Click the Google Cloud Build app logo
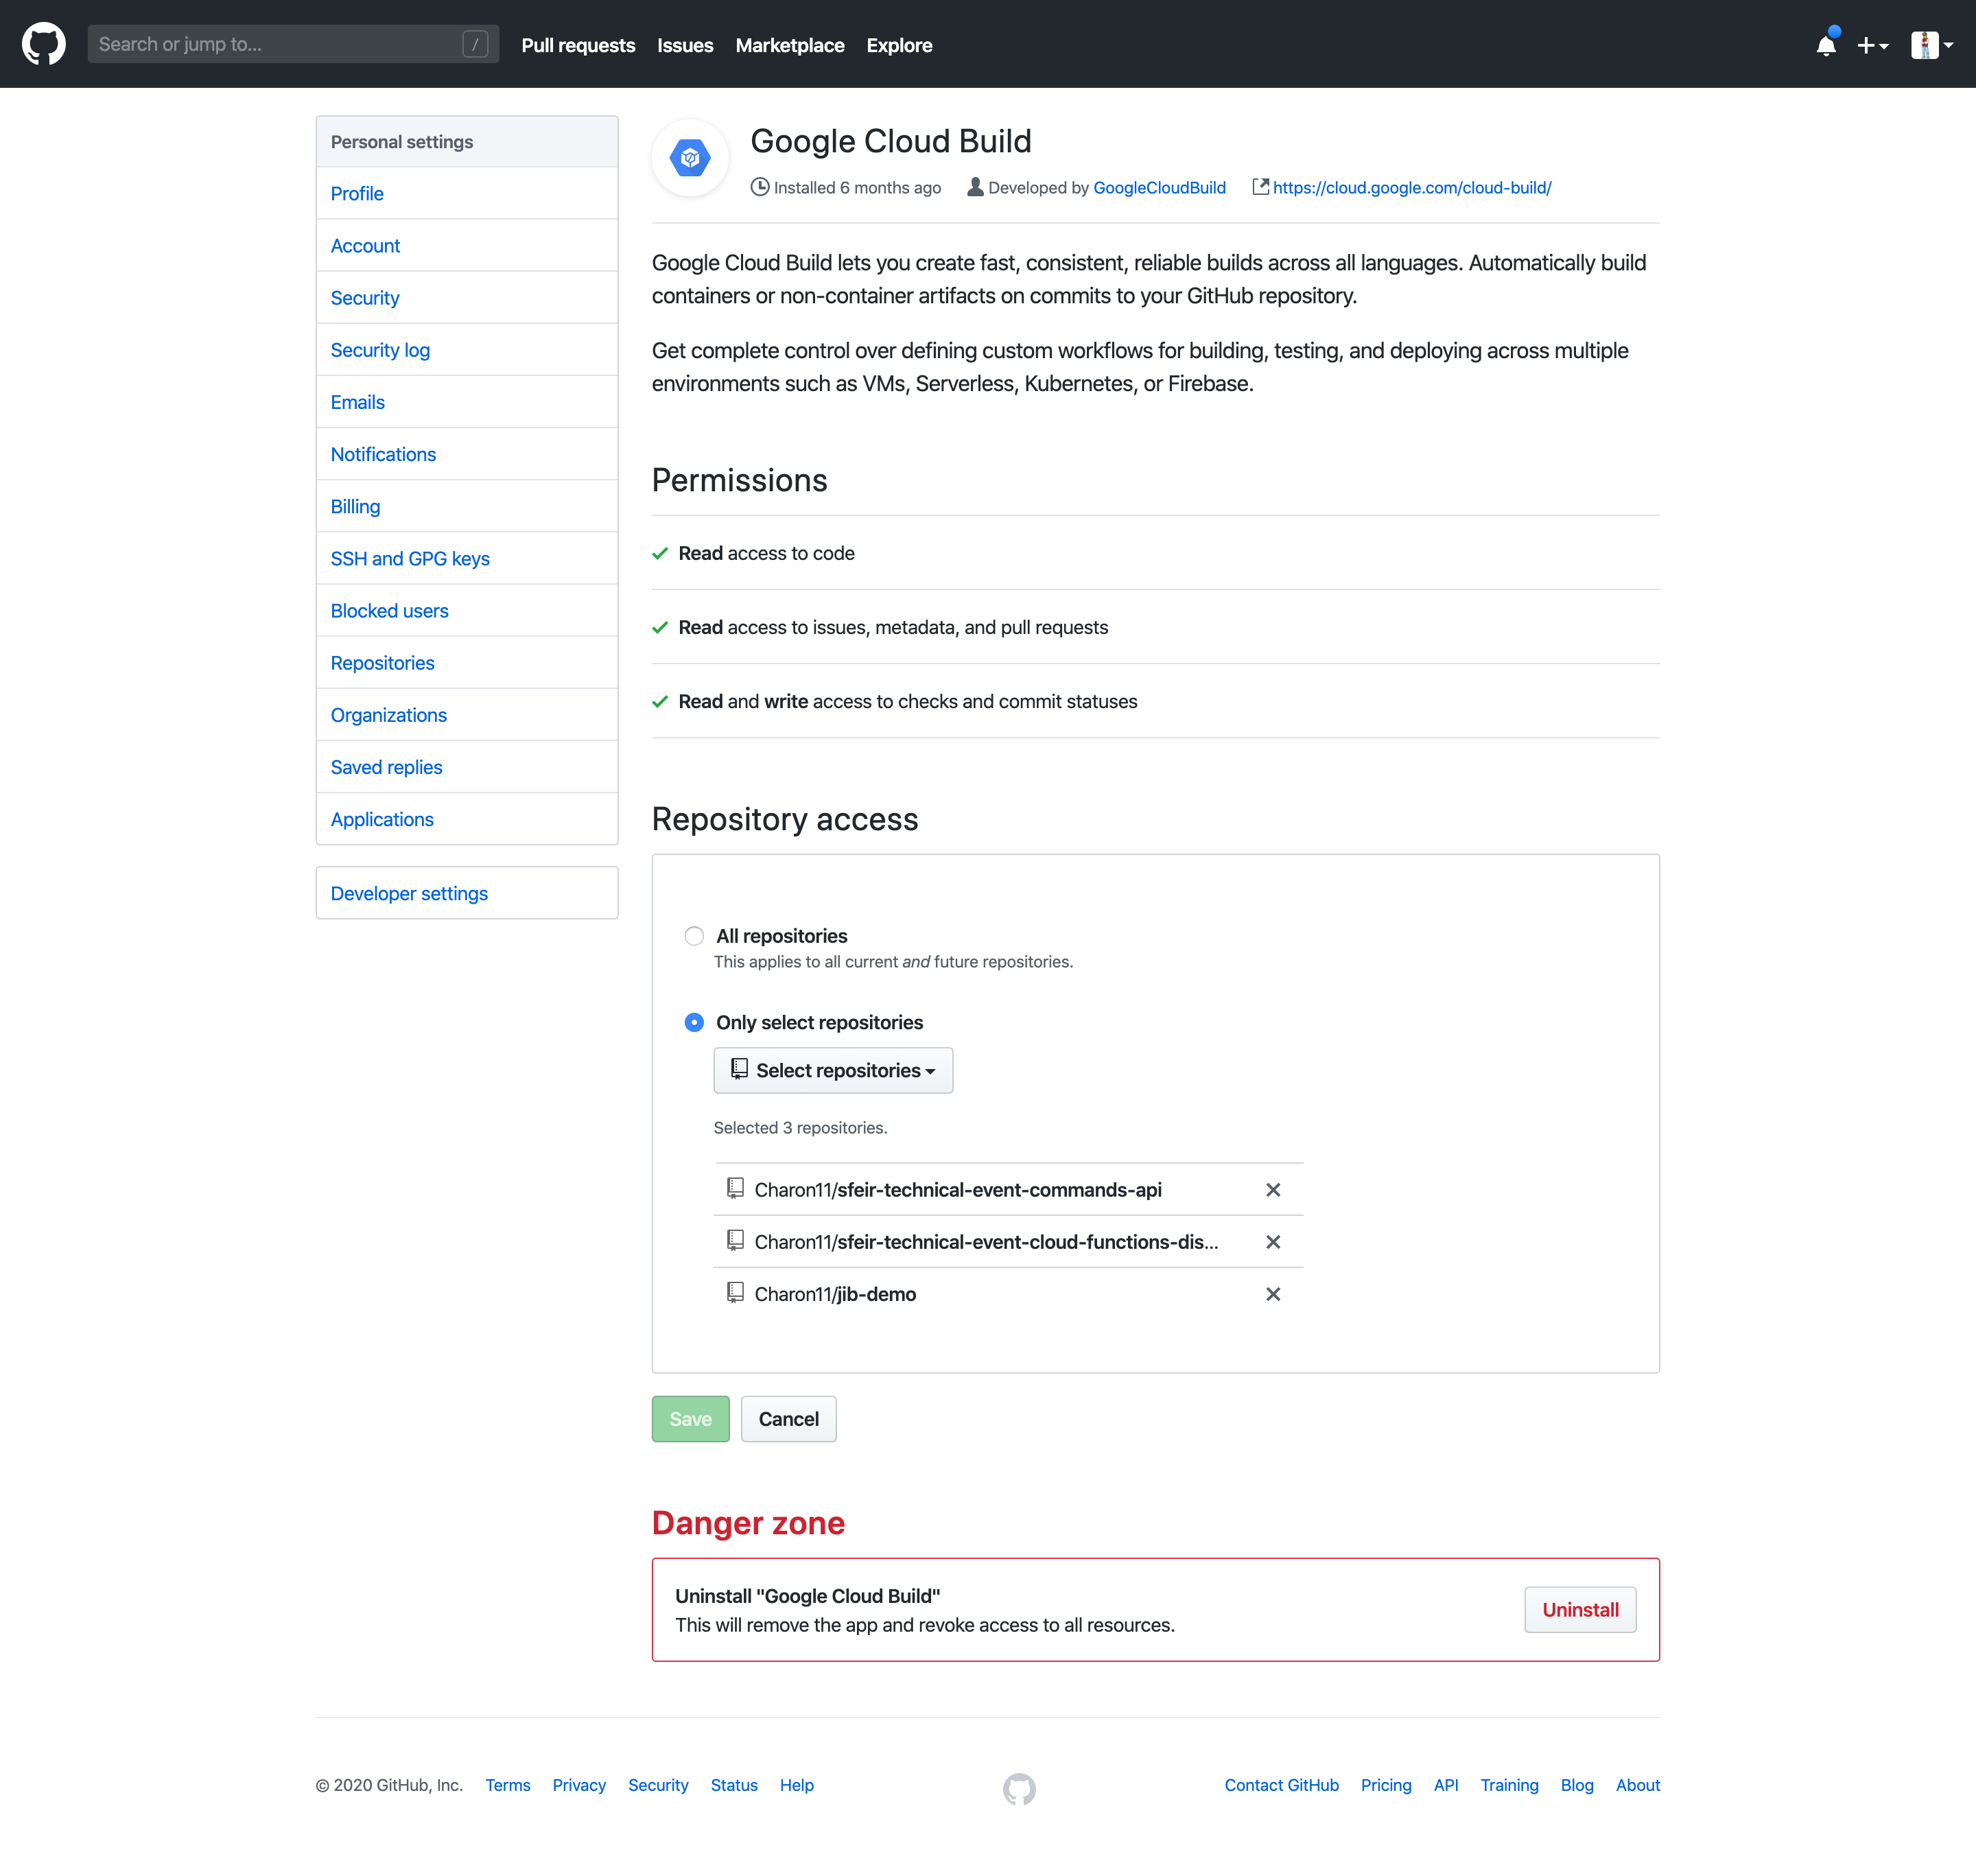 pos(690,158)
